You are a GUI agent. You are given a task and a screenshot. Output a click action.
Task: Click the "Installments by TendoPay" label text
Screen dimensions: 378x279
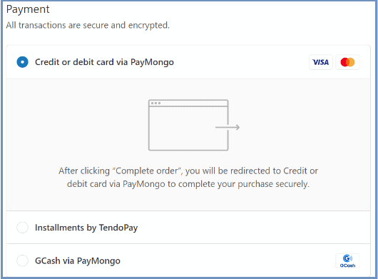click(86, 228)
